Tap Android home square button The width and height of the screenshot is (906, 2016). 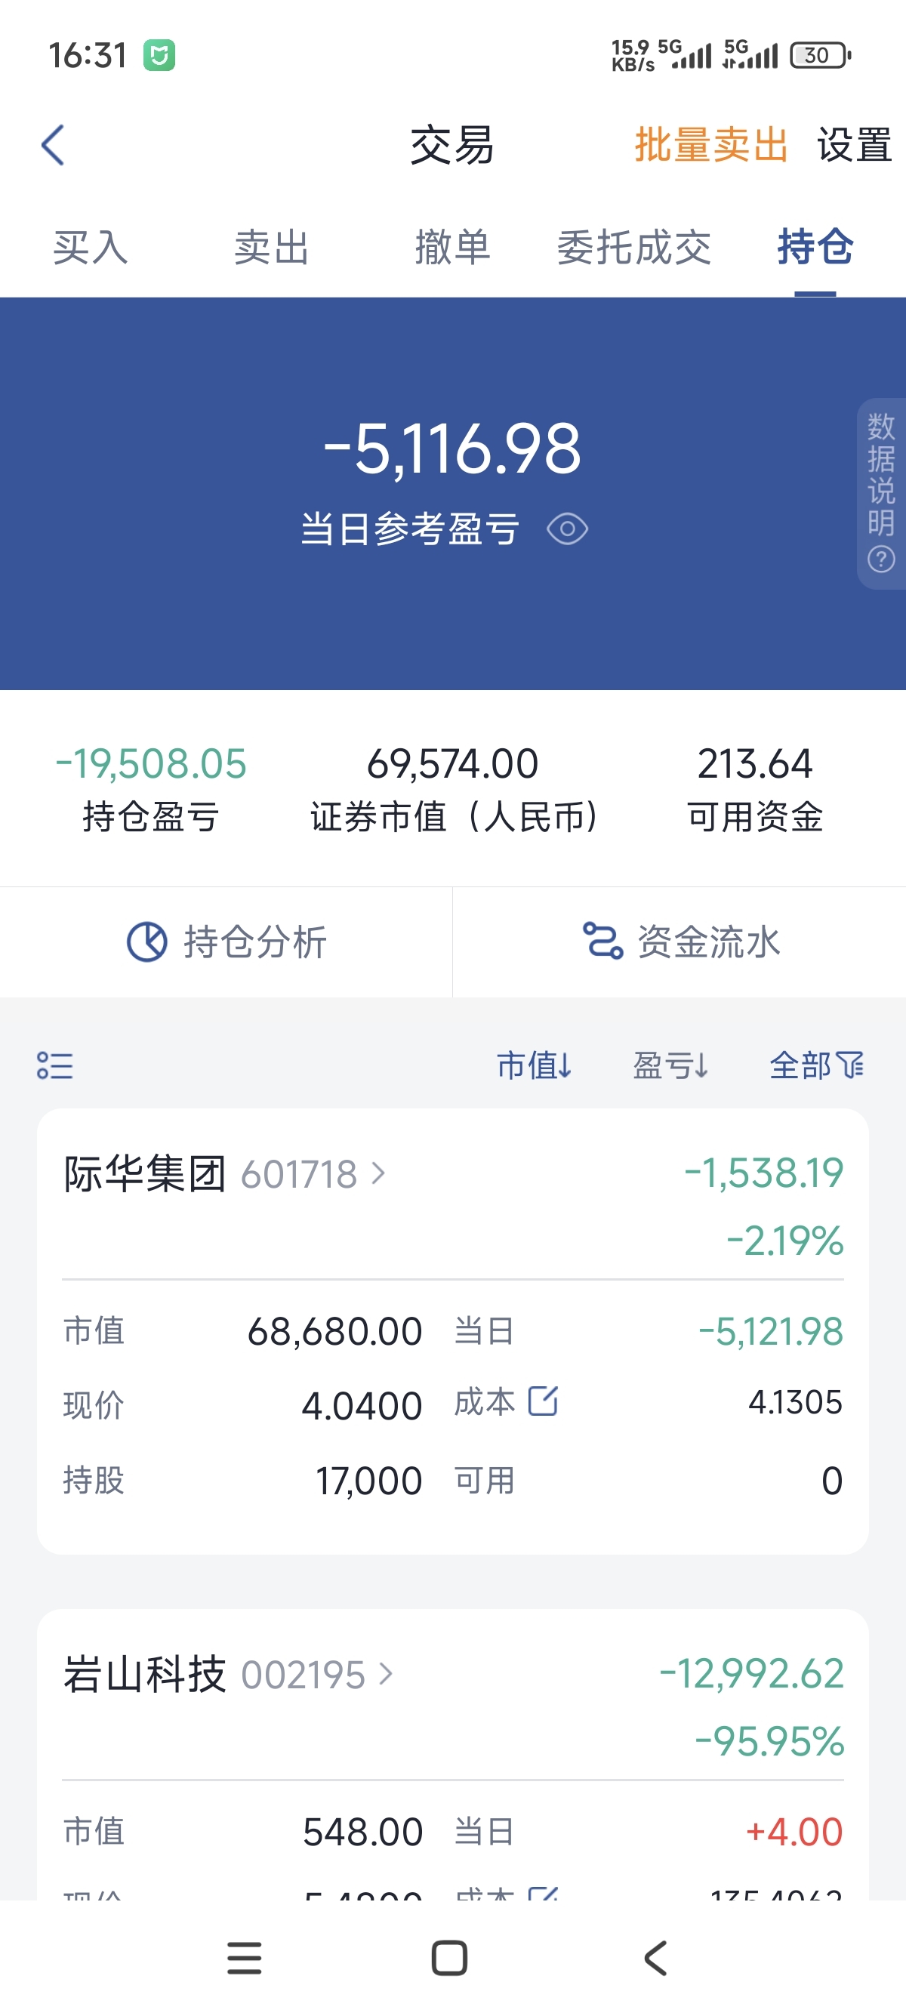point(450,1958)
